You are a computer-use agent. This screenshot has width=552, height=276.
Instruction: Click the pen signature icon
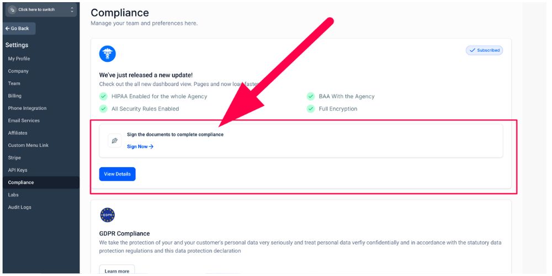[x=115, y=141]
